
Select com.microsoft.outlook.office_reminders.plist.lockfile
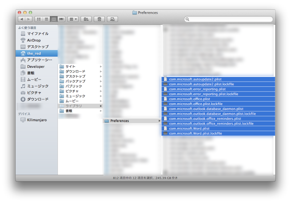(218, 123)
